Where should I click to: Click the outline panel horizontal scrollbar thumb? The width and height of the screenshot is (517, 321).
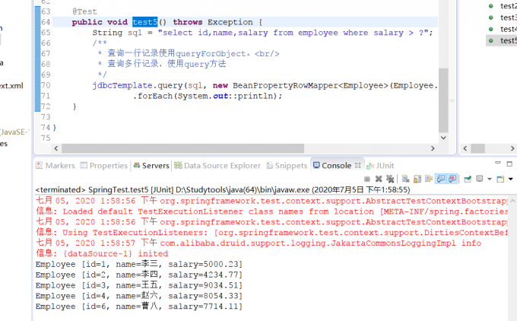(477, 148)
